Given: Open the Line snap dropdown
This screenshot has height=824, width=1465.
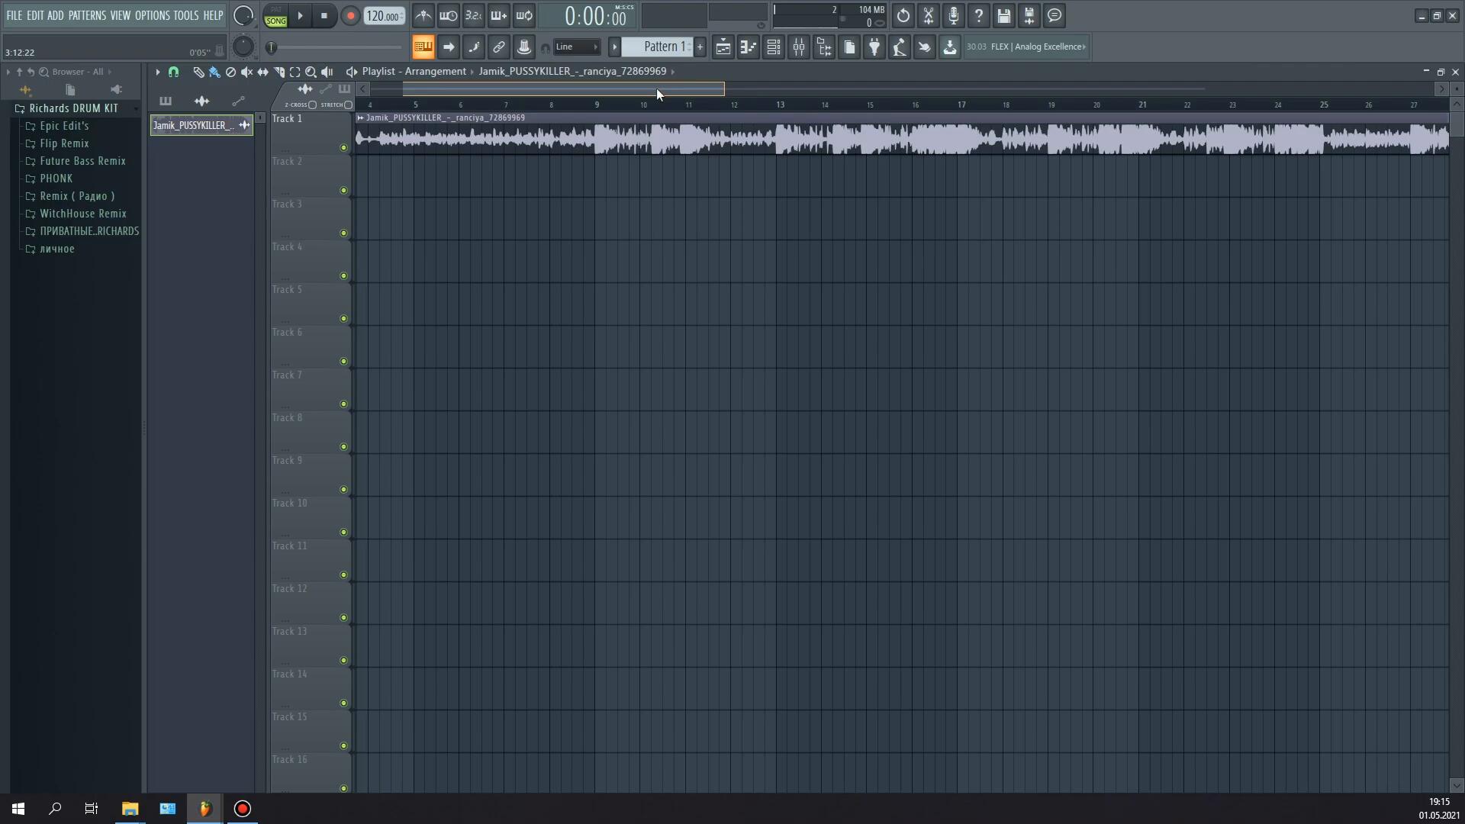Looking at the screenshot, I should (x=577, y=47).
